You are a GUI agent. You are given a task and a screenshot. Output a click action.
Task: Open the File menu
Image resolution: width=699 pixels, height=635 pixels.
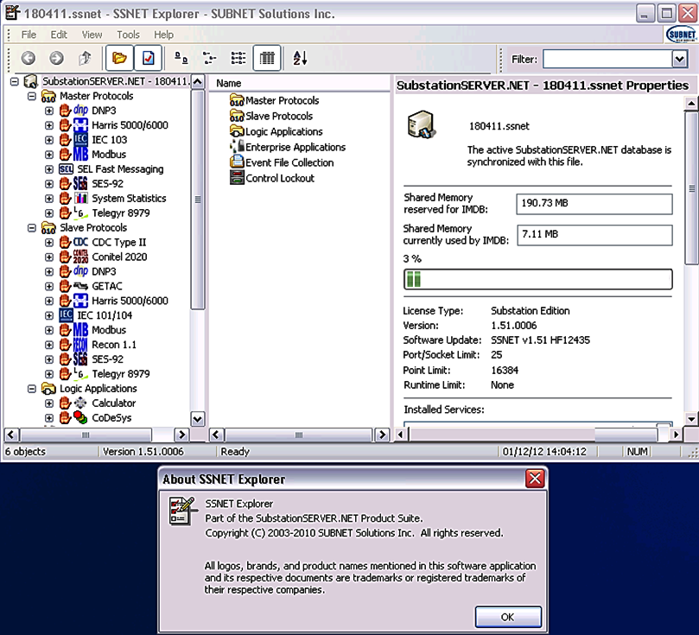click(x=29, y=35)
